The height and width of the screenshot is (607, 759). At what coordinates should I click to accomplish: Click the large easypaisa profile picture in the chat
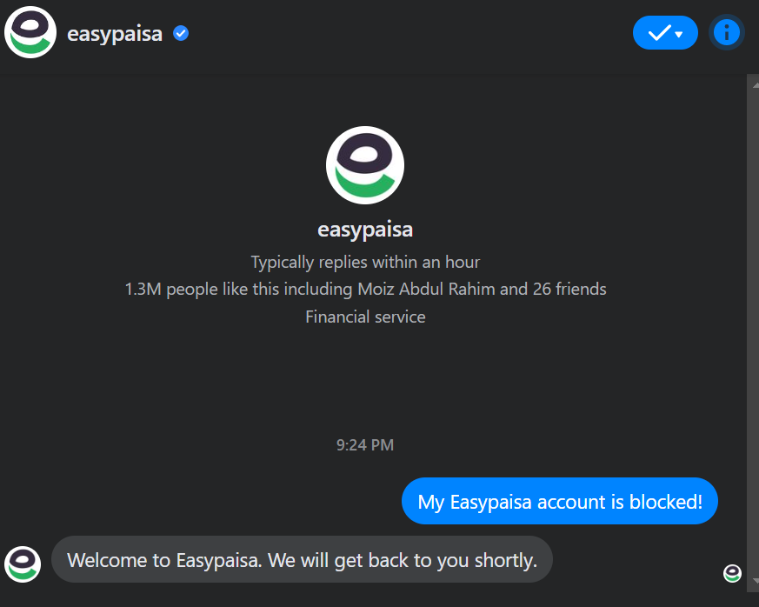(364, 164)
